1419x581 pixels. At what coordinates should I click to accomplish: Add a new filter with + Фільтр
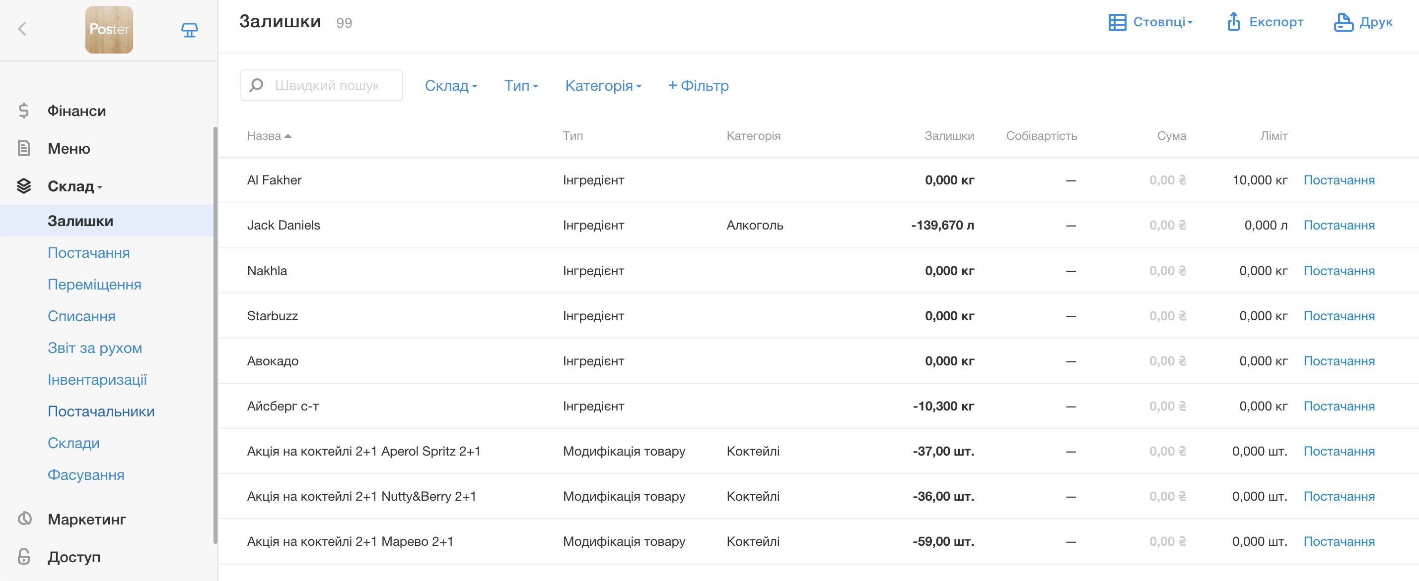click(x=698, y=85)
